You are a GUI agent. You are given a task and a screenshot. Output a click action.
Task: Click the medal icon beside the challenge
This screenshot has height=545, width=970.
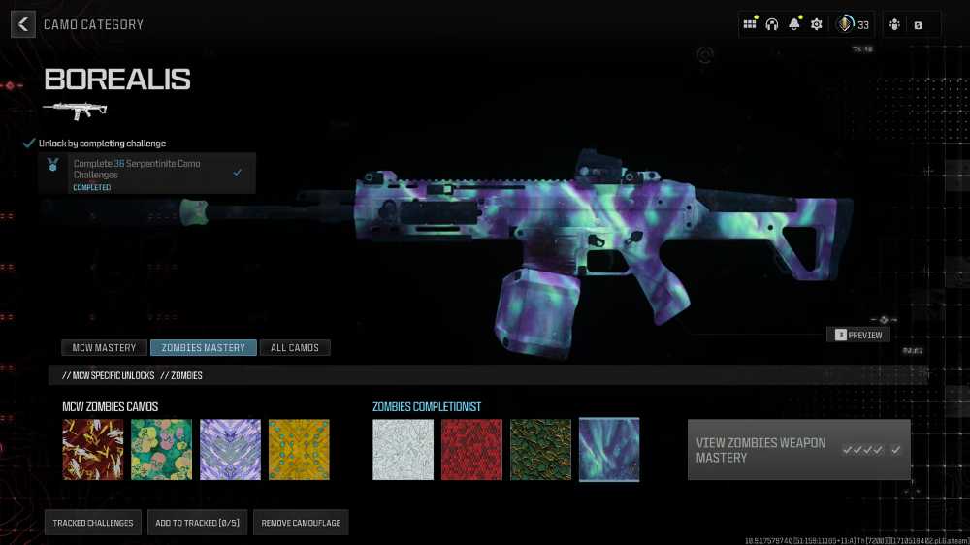(52, 166)
